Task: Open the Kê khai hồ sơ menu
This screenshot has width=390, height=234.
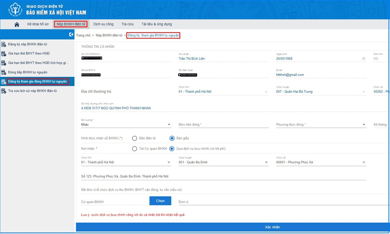Action: (37, 24)
